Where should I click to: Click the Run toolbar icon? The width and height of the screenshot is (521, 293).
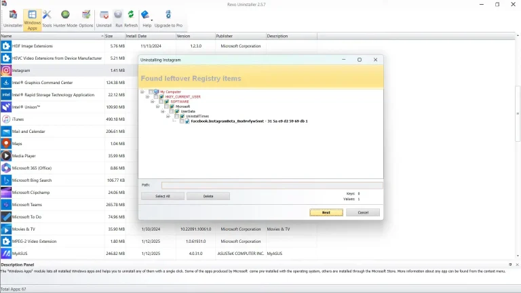[x=118, y=20]
